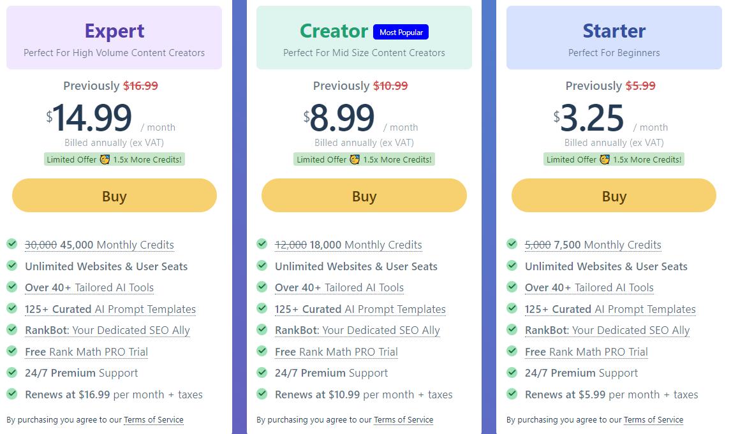Open Terms of Service link under Expert plan
The width and height of the screenshot is (731, 434).
(153, 420)
